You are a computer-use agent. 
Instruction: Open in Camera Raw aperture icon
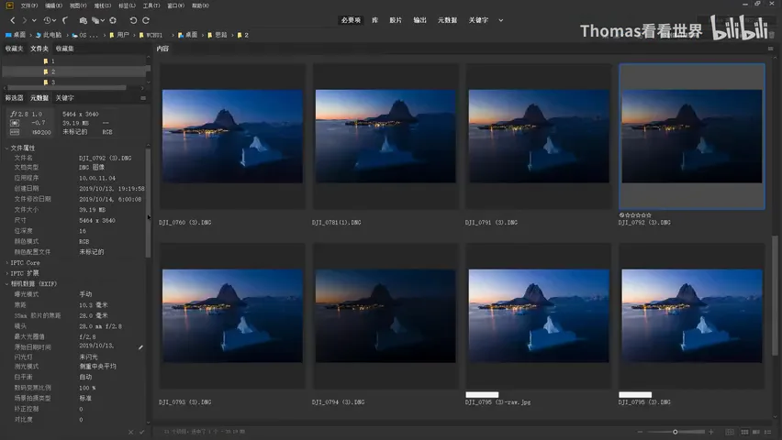coord(113,20)
